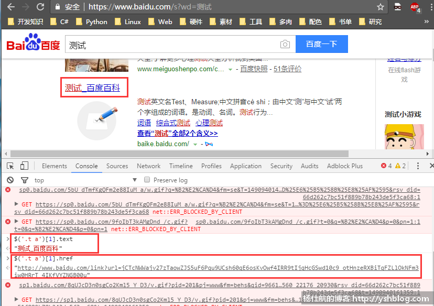The width and height of the screenshot is (434, 306).
Task: Click the pencil thumbnail of Baike result
Action: click(x=96, y=121)
